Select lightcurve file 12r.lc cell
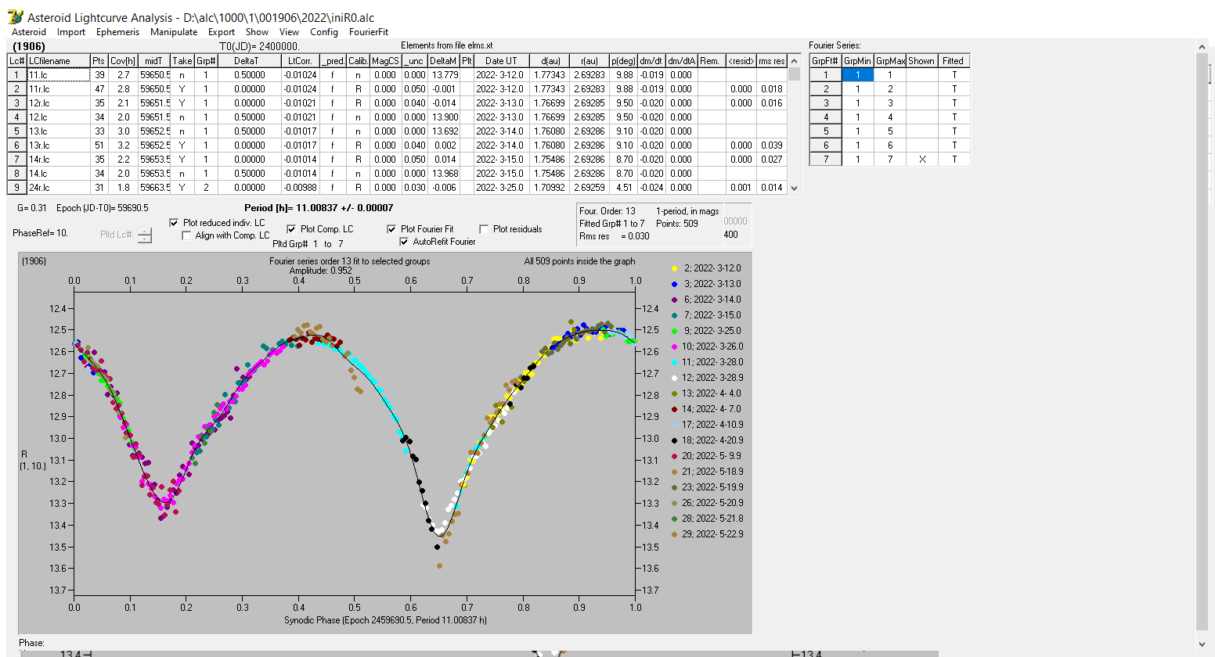 [x=58, y=103]
